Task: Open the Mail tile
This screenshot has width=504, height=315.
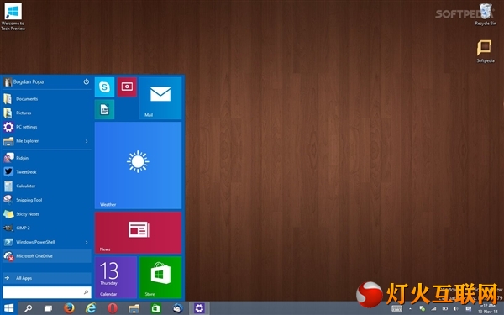Action: click(x=160, y=98)
